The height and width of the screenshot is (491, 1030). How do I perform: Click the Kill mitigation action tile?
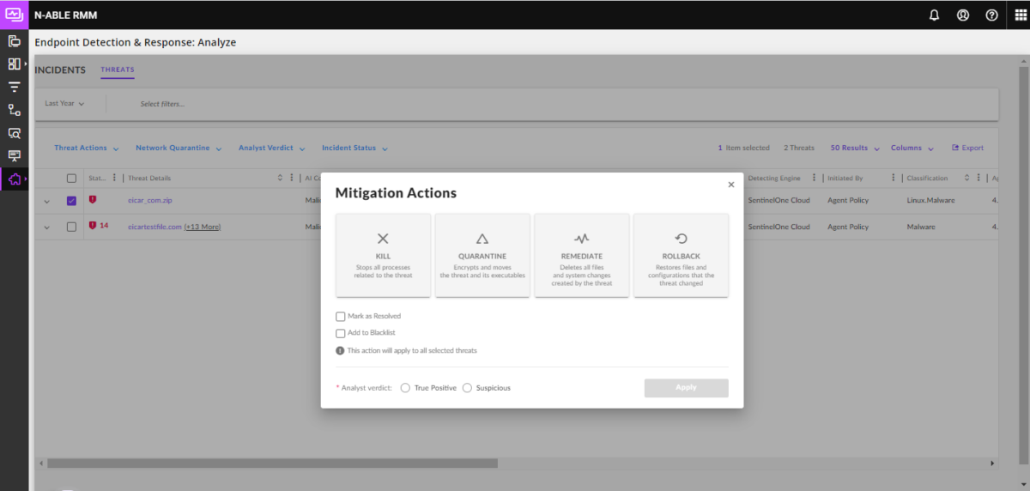pos(383,255)
